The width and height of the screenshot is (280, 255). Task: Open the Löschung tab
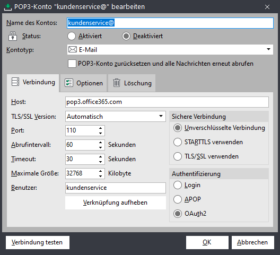click(x=132, y=83)
